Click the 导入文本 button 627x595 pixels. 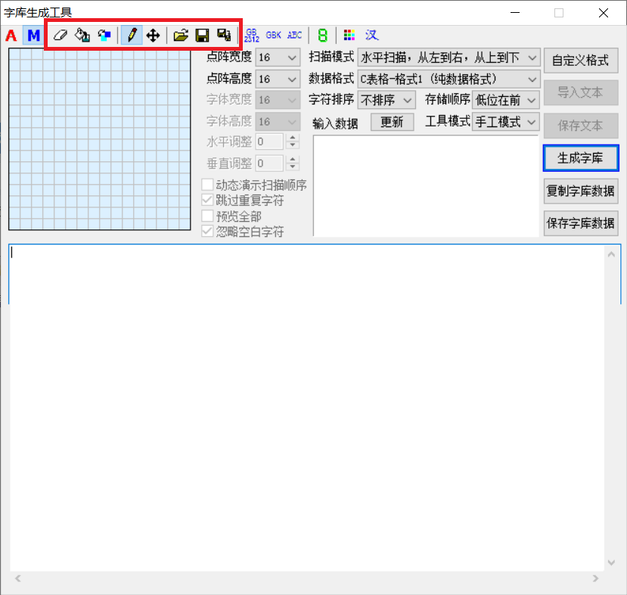(x=581, y=93)
